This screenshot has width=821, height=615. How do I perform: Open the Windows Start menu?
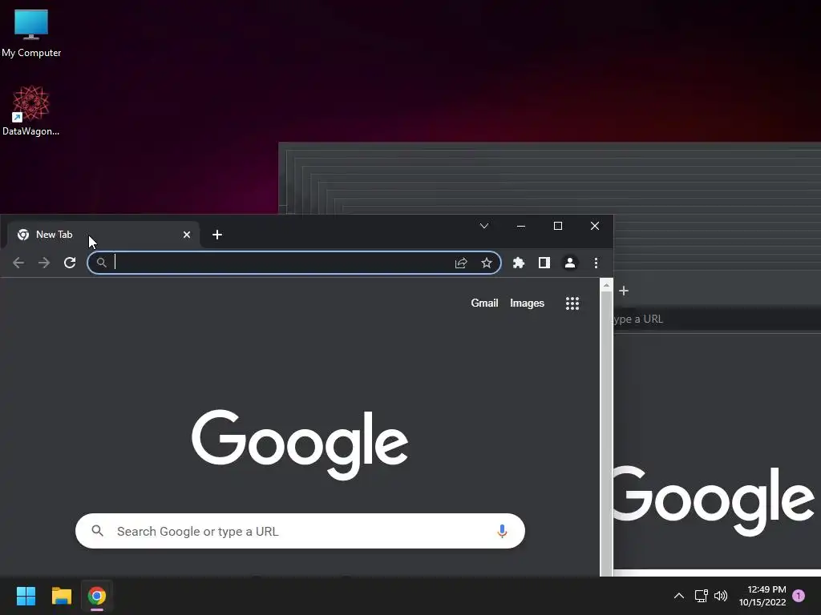click(26, 596)
